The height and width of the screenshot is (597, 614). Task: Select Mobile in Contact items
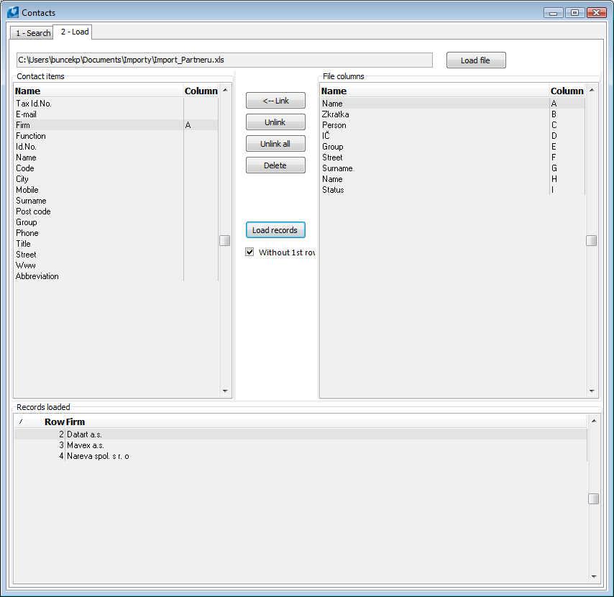coord(116,190)
